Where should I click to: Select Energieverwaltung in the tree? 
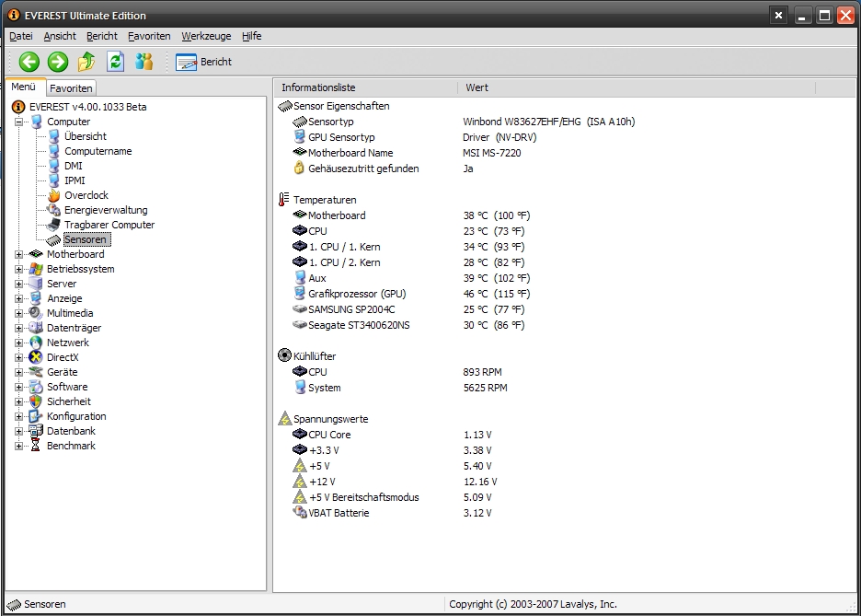pyautogui.click(x=106, y=210)
